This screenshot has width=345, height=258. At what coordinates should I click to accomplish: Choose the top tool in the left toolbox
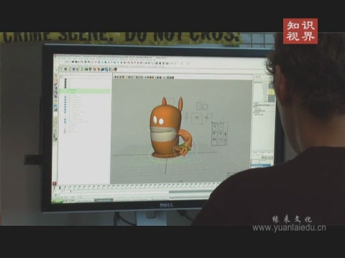tap(56, 76)
